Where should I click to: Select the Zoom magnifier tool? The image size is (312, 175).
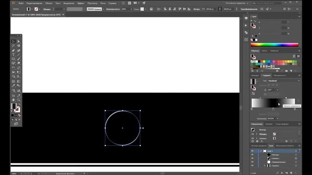tap(19, 100)
